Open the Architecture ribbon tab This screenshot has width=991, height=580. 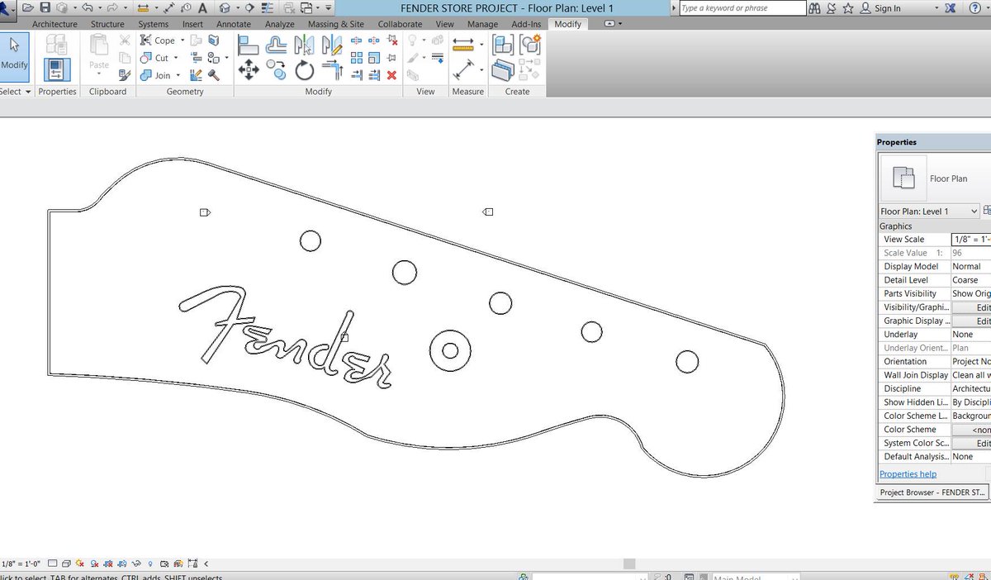pos(55,24)
